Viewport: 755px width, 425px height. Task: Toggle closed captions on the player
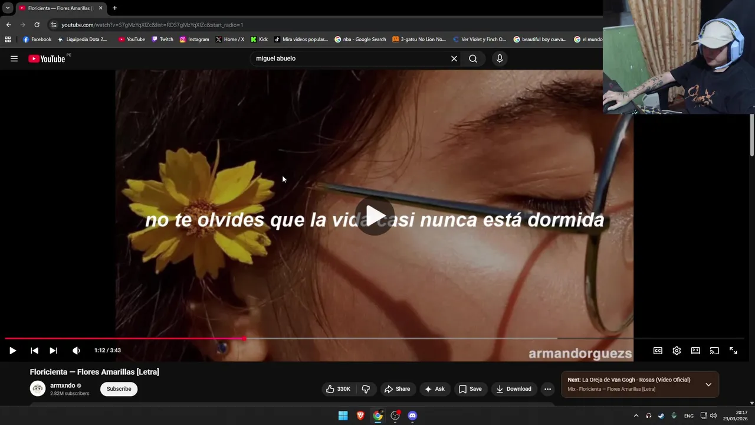(658, 351)
